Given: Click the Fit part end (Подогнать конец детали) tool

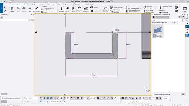Looking at the screenshot, I should tap(166, 7).
